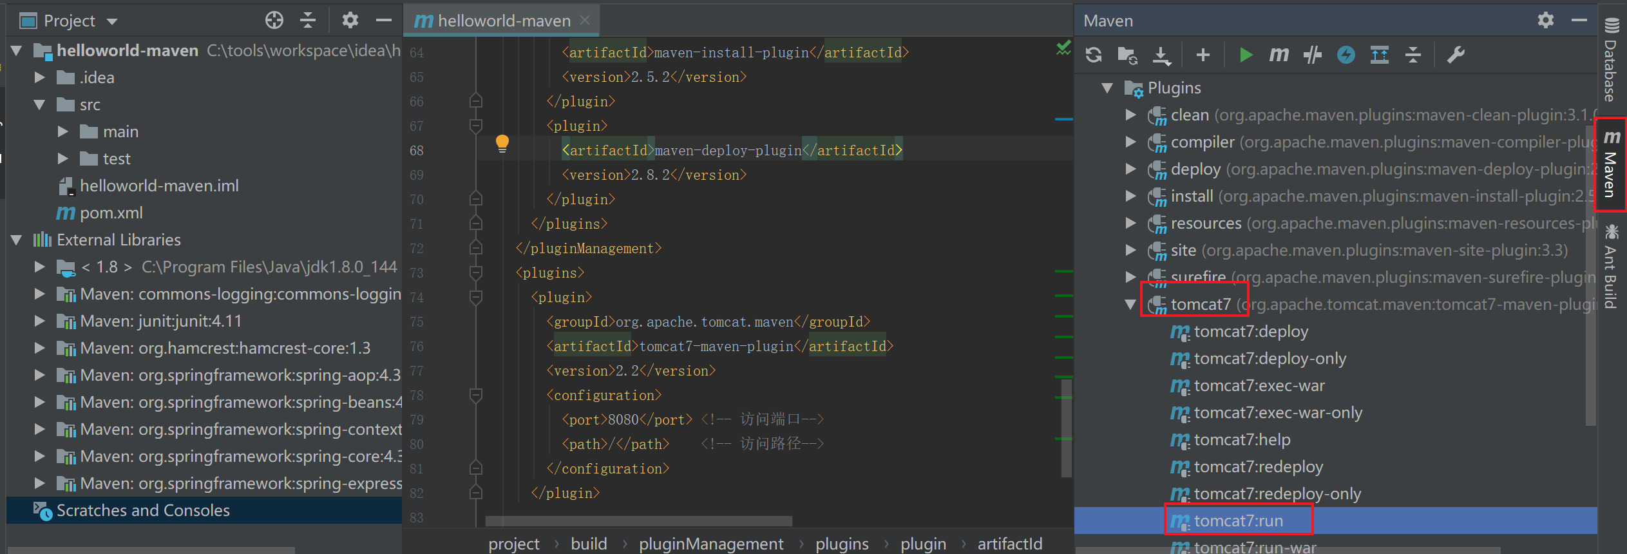The image size is (1627, 554).
Task: Click the intention lightbulb on line 68
Action: pyautogui.click(x=502, y=143)
